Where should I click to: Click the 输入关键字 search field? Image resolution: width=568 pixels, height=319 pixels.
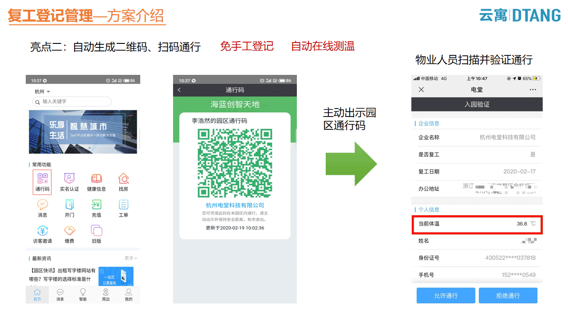pos(72,101)
